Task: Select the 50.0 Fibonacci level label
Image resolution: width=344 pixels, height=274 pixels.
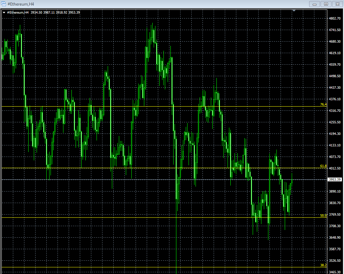Action: 323,216
